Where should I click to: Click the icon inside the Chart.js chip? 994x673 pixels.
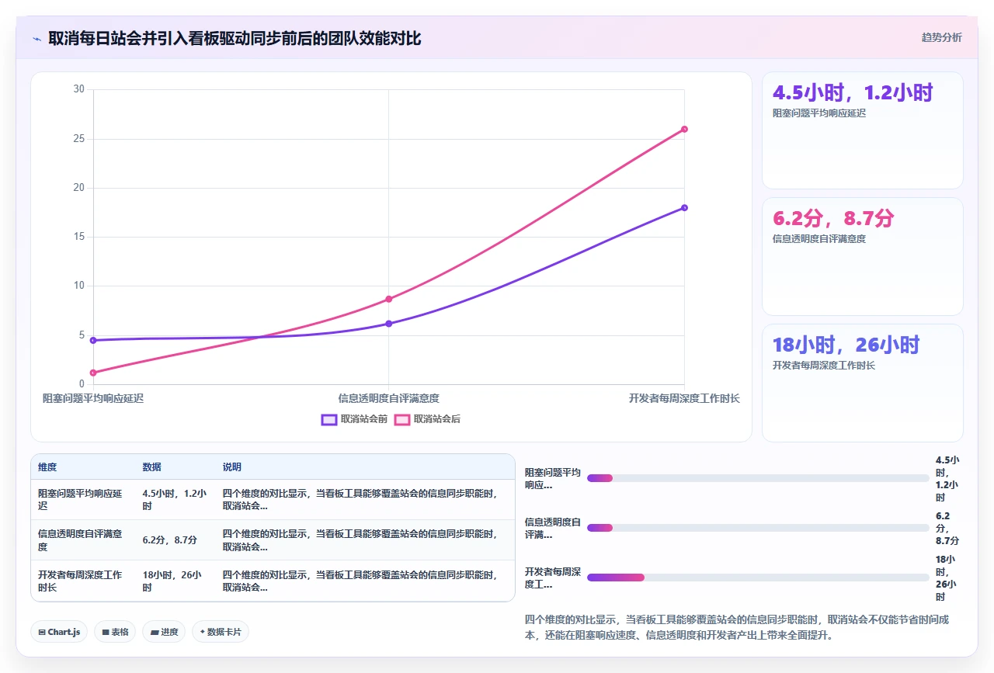tap(41, 632)
